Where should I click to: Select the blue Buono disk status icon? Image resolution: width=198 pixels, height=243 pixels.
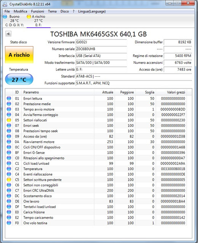[x=5, y=17]
